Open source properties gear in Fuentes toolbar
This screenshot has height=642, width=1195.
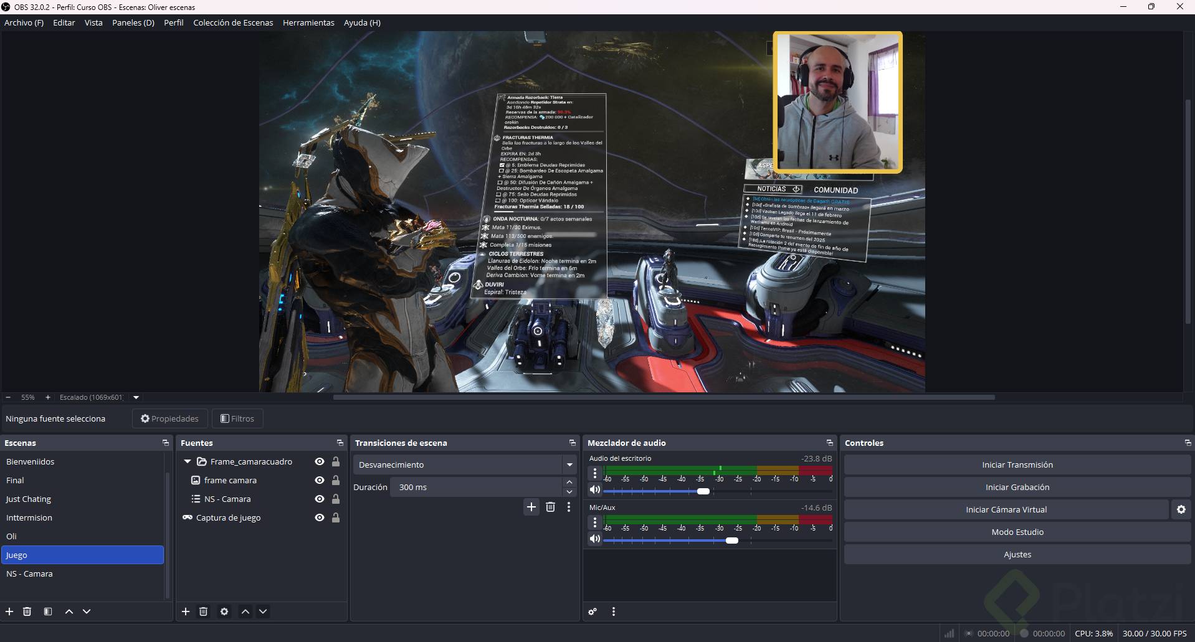click(224, 611)
